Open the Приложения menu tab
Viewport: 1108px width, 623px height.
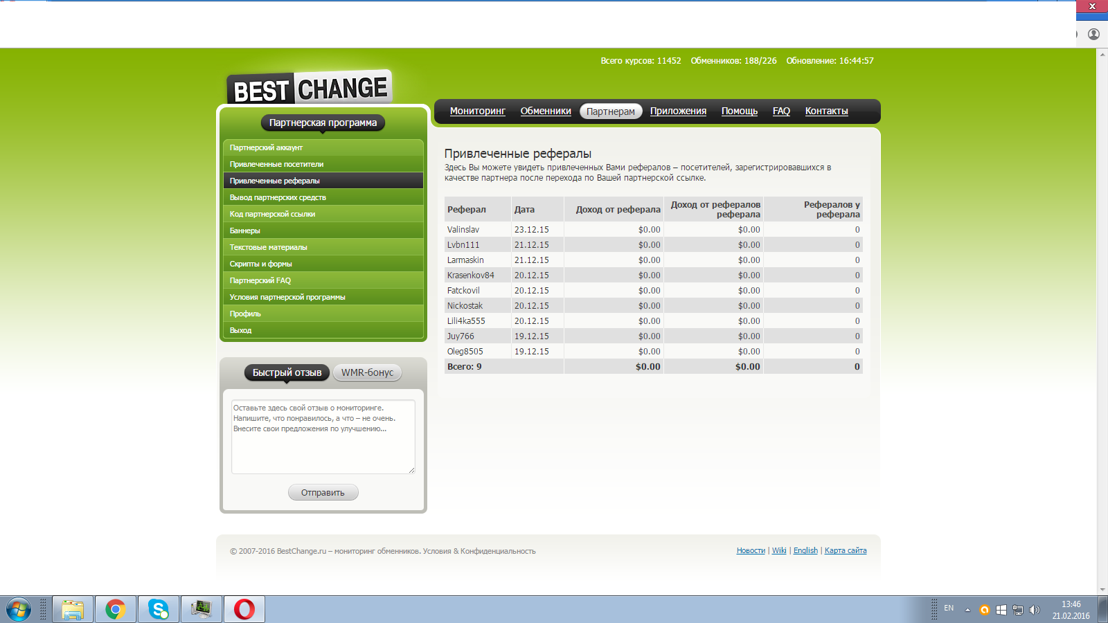coord(678,111)
